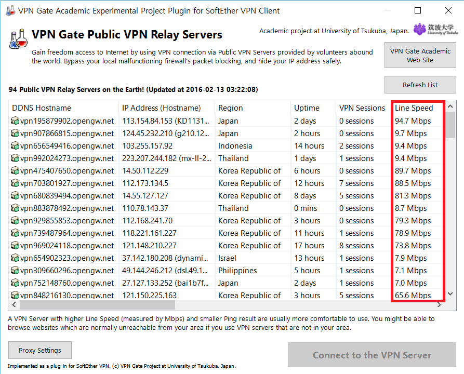
Task: Click server icon for vpn703801927.opengw.net
Action: (x=15, y=183)
